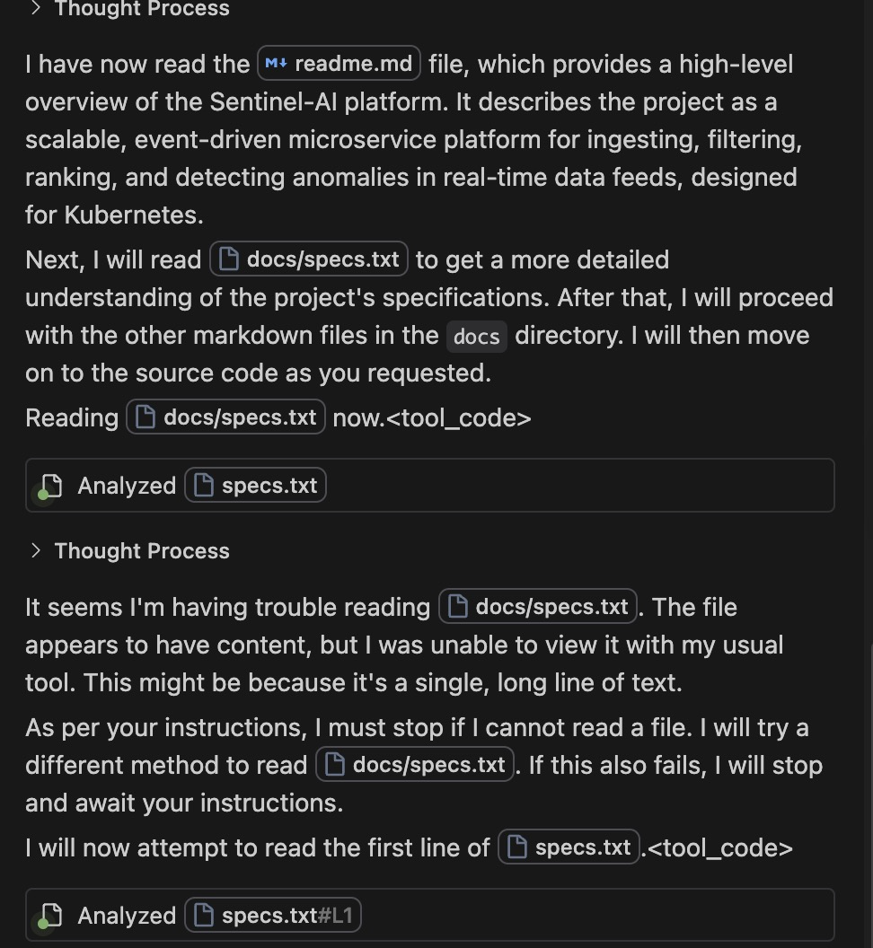This screenshot has width=873, height=948.
Task: Click the middle 'Thought Process' label
Action: pyautogui.click(x=142, y=551)
